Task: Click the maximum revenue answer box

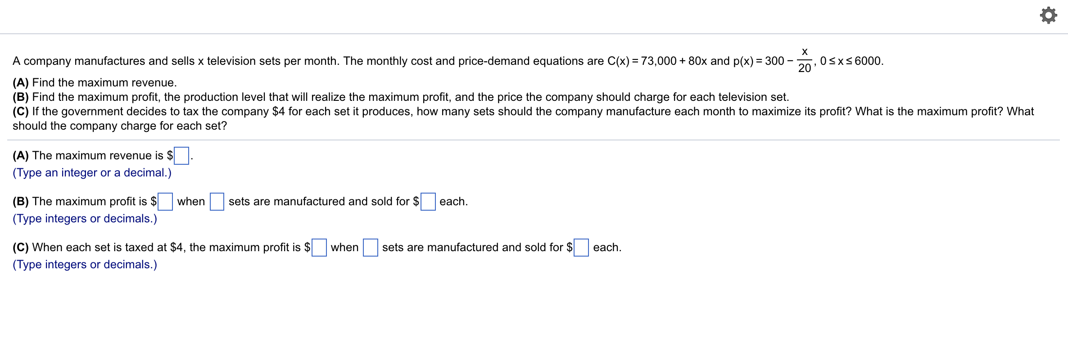Action: pyautogui.click(x=181, y=156)
